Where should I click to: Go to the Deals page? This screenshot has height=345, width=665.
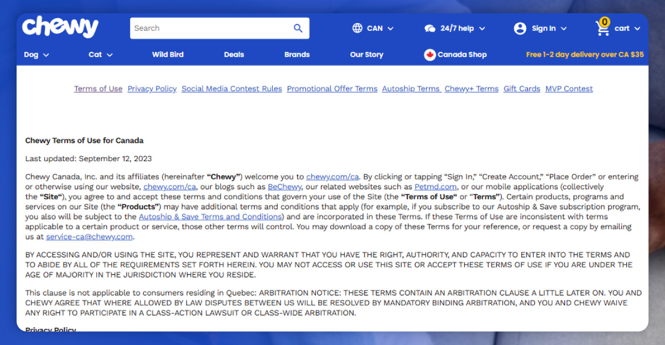(x=234, y=55)
